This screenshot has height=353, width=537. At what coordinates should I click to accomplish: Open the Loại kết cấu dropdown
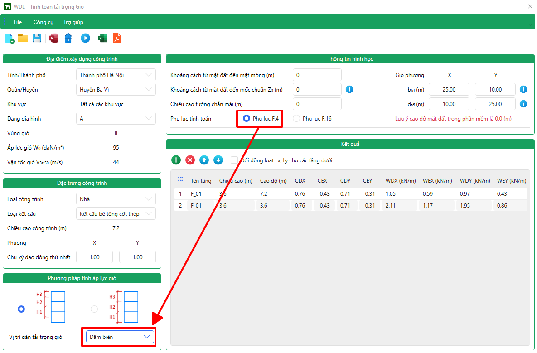pos(116,213)
